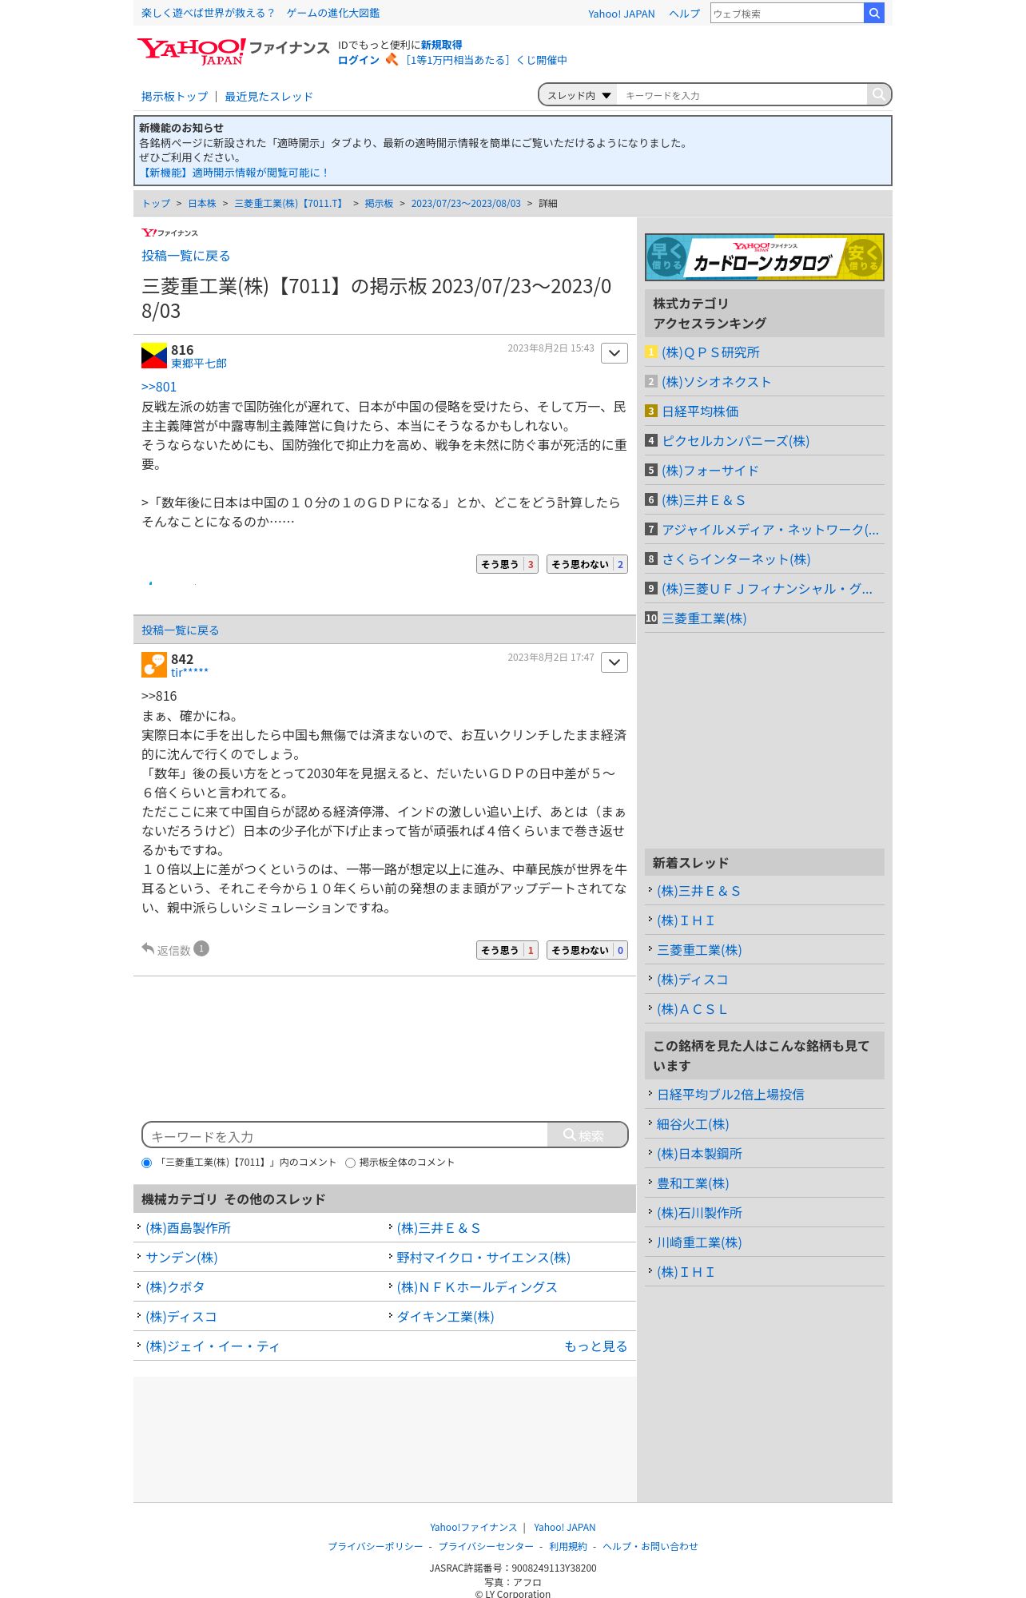This screenshot has width=1026, height=1598.
Task: Click 投稿一覧に戻る in the gray bar
Action: tap(181, 630)
